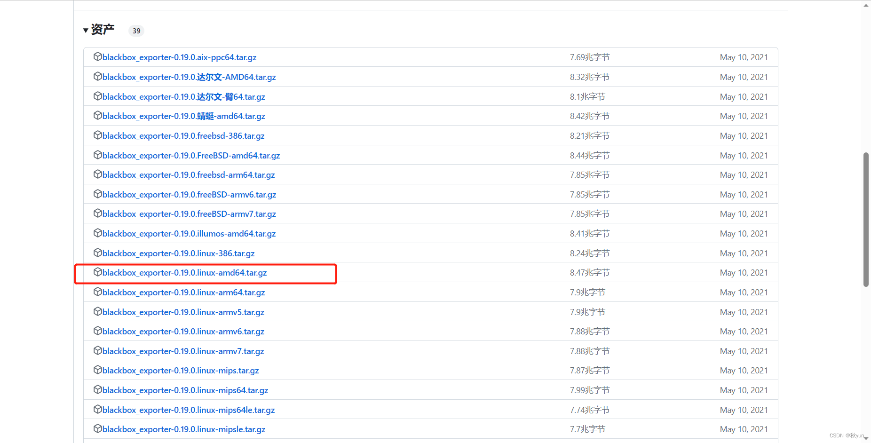Click package icon beside linux-armv7.tar.gz
The width and height of the screenshot is (871, 443).
[x=98, y=350]
